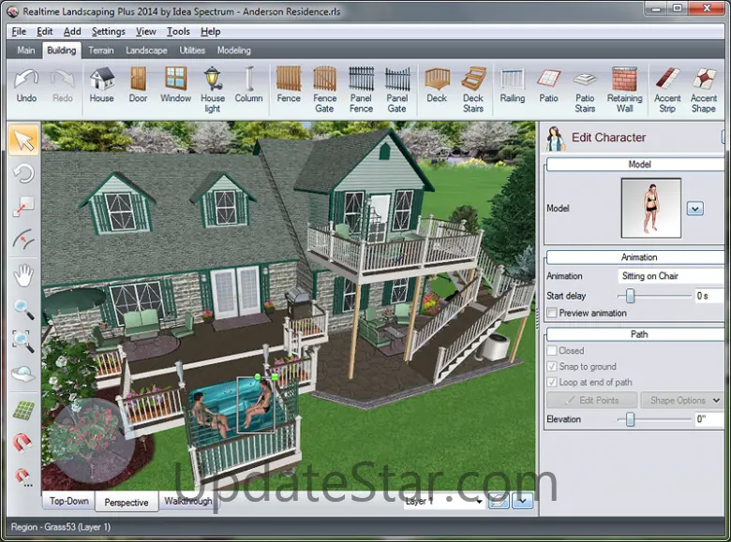Click the Start delay slider handle
The width and height of the screenshot is (731, 542).
pyautogui.click(x=631, y=296)
